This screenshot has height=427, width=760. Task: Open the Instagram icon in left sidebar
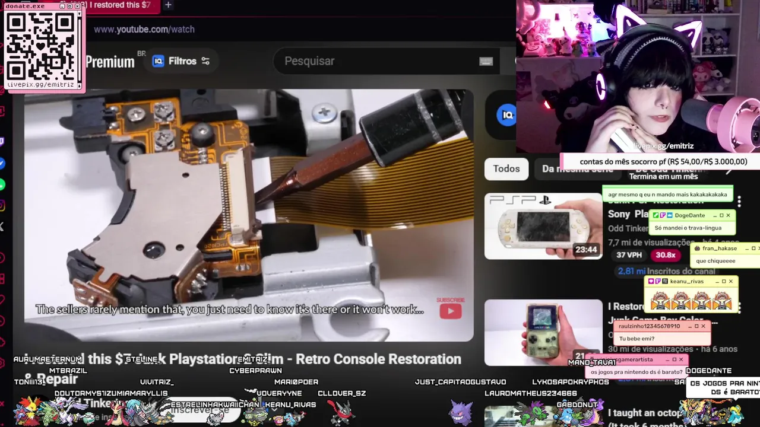(2, 206)
